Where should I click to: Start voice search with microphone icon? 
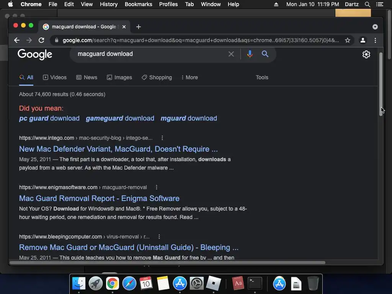point(250,54)
